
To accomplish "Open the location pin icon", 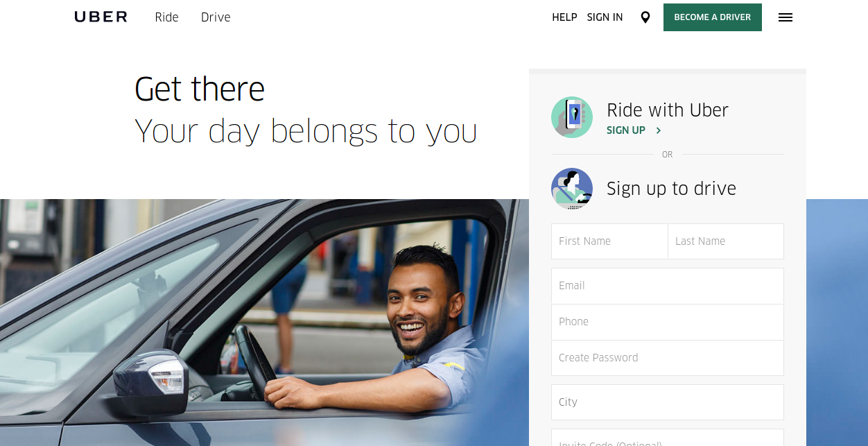I will click(x=645, y=17).
